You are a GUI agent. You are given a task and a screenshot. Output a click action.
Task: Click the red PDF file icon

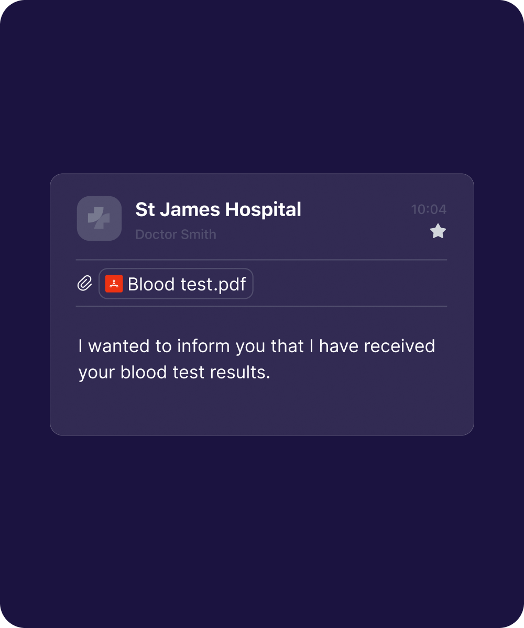(114, 284)
